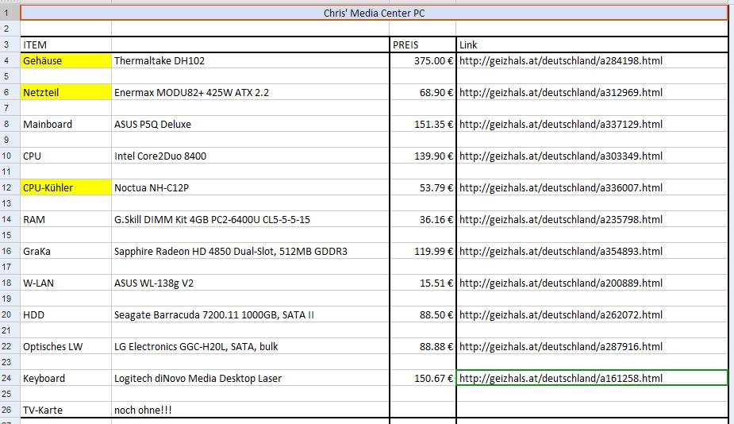Screen dimensions: 734x424
Task: Click the Noctua NH-C12P cell
Action: coord(251,188)
